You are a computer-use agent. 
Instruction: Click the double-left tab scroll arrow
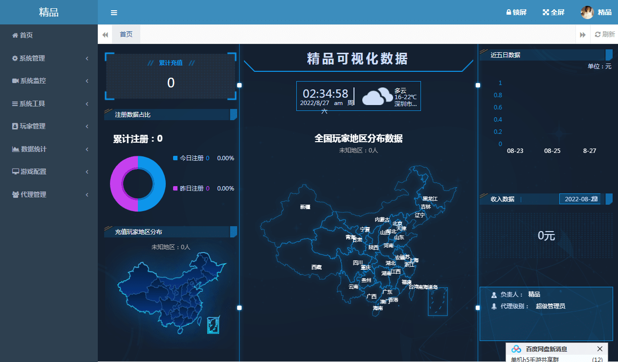pos(105,35)
